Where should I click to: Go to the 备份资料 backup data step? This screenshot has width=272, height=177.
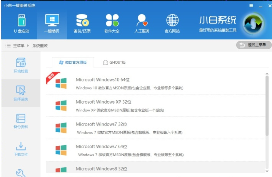[21, 121]
